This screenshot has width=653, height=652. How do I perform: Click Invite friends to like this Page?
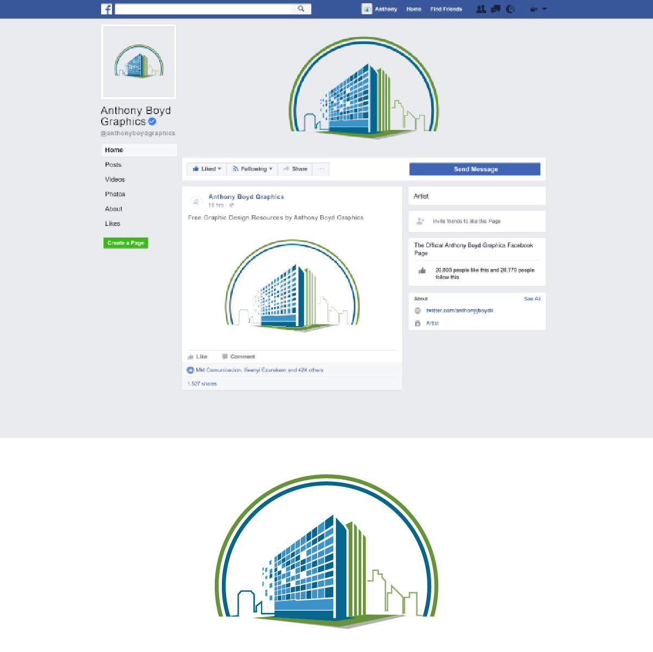click(x=467, y=221)
